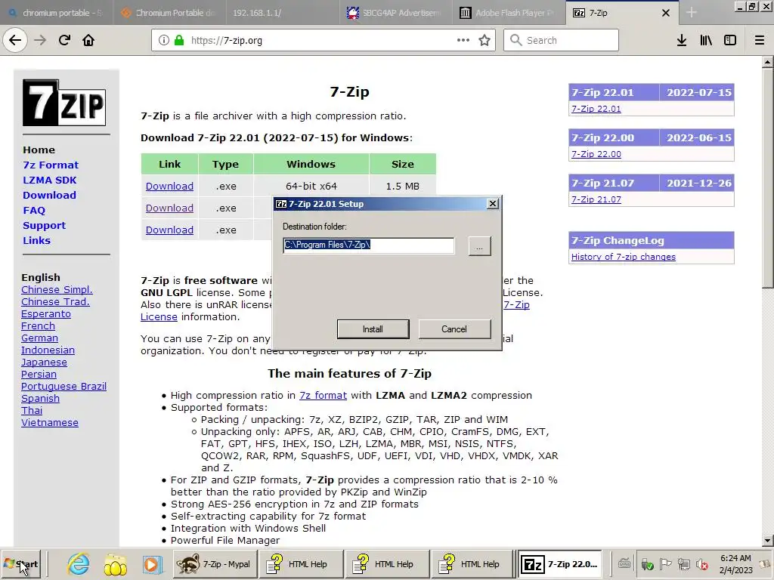The height and width of the screenshot is (580, 774).
Task: Go back using the browser back arrow
Action: pos(15,40)
